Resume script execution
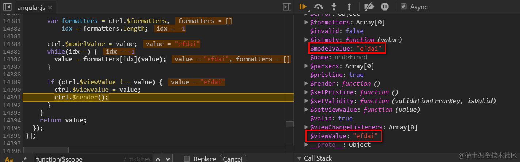The image size is (520, 162). pos(303,7)
